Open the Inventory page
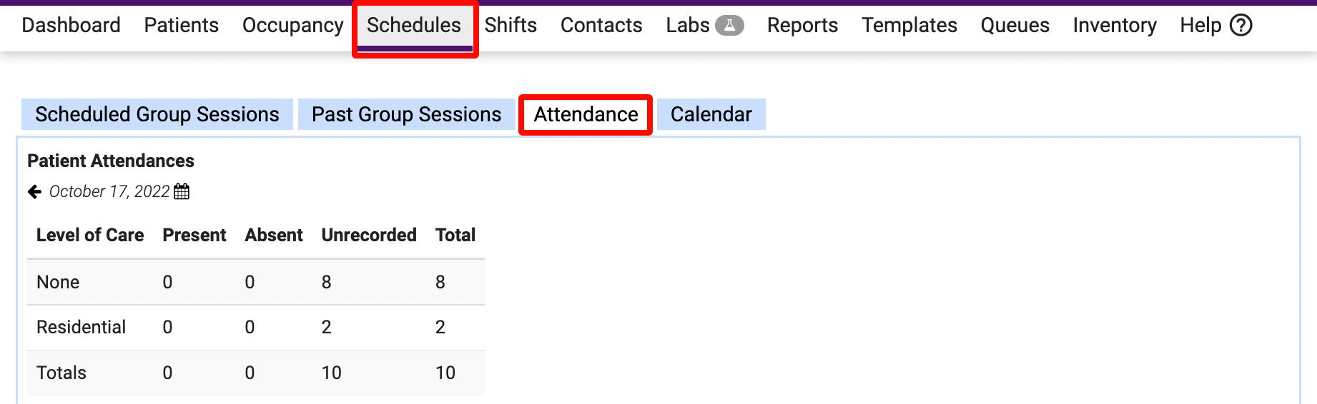This screenshot has height=404, width=1317. 1114,26
